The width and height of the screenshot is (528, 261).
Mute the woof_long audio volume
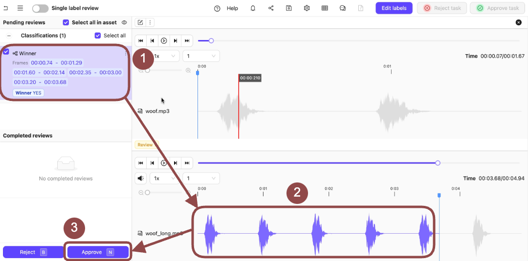(141, 179)
